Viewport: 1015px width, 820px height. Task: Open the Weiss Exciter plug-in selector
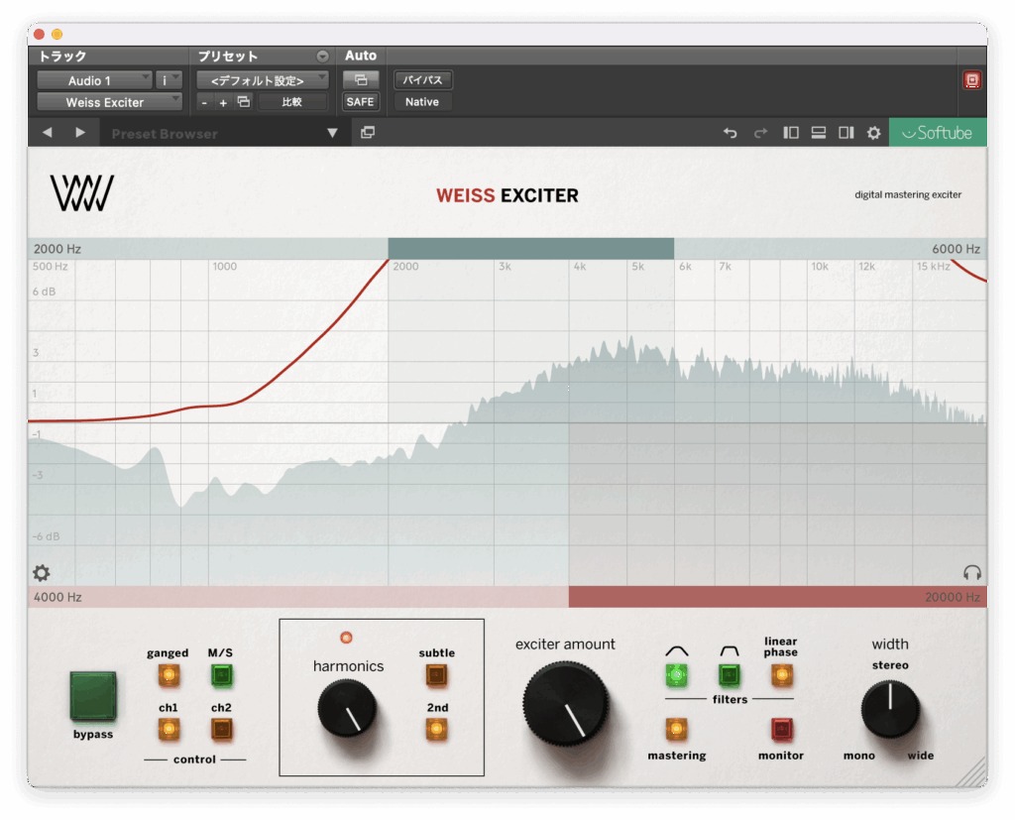click(x=109, y=102)
